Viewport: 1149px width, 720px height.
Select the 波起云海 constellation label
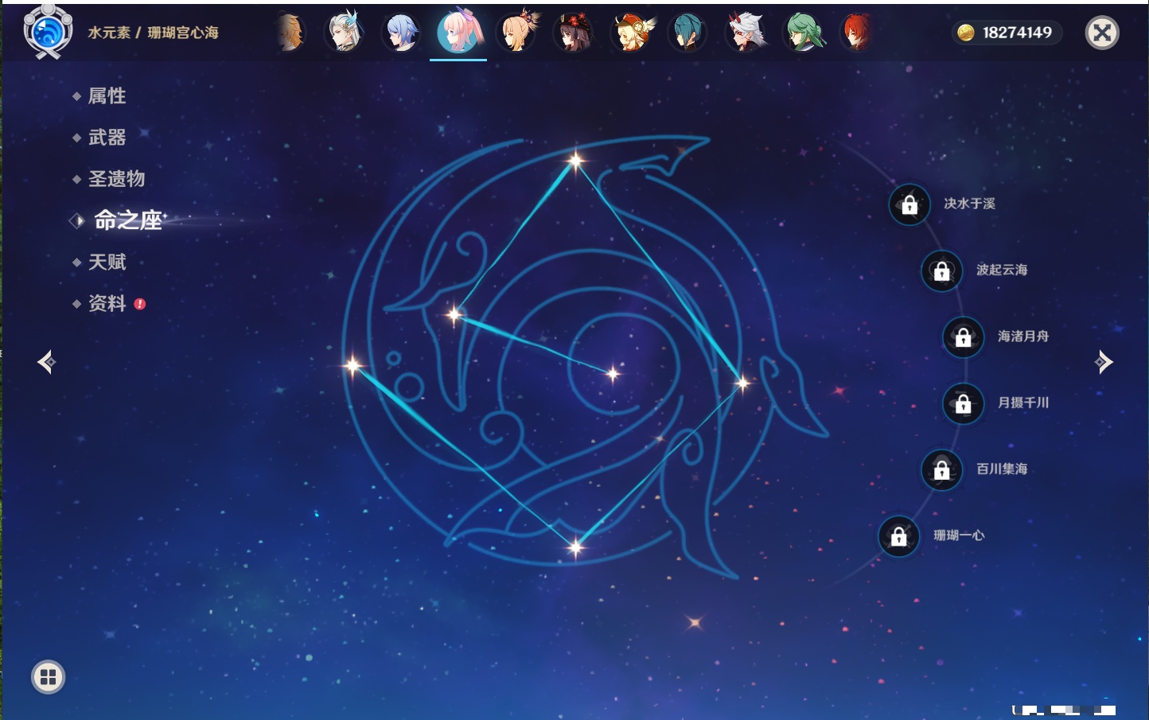pos(1003,270)
